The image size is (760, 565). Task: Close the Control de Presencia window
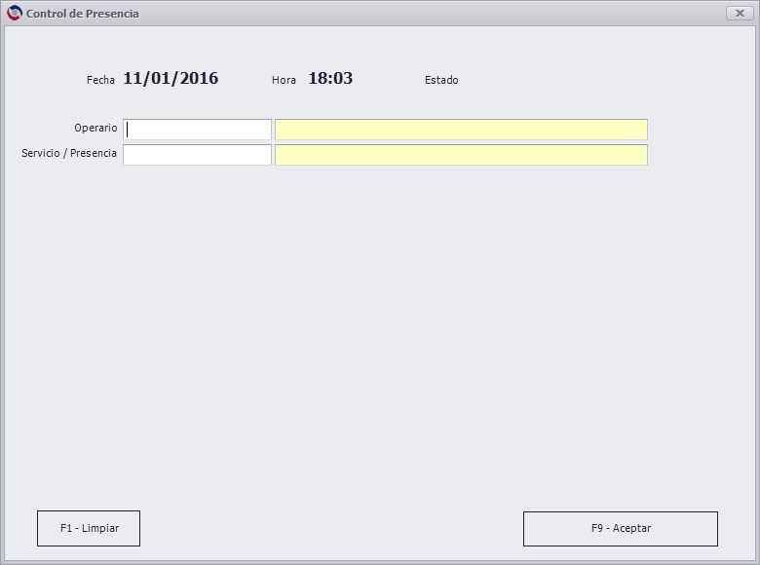tap(740, 13)
